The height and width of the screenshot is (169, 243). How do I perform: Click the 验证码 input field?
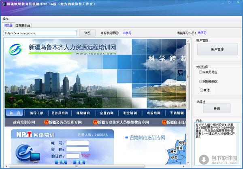pyautogui.click(x=72, y=156)
